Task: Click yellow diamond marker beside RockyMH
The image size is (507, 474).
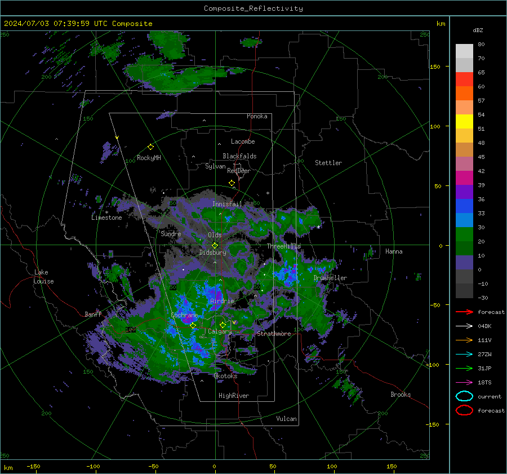Action: (x=150, y=147)
